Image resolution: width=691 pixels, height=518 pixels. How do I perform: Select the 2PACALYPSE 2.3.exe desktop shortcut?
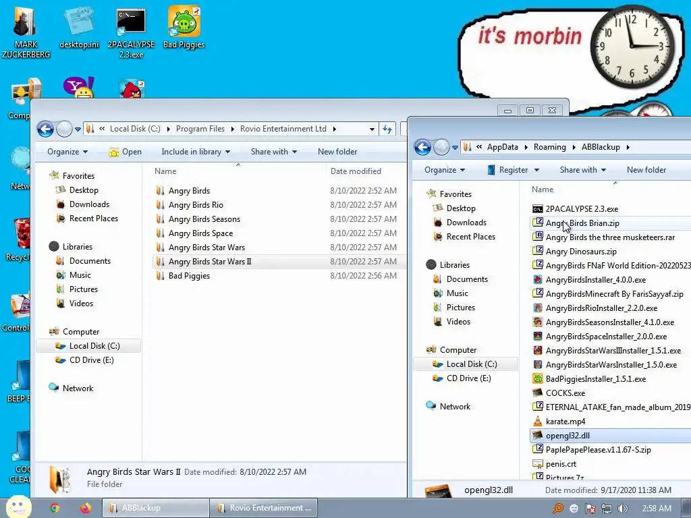[131, 32]
